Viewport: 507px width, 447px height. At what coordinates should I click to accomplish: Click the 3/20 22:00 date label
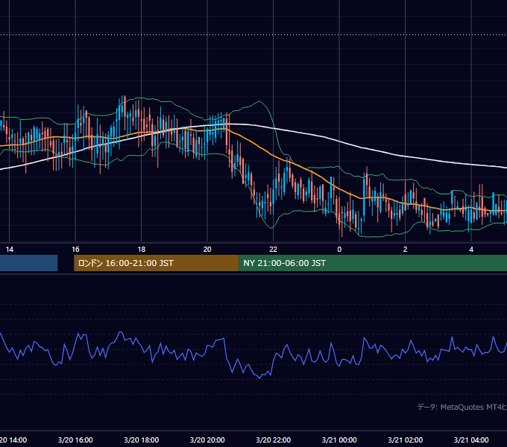(x=273, y=440)
